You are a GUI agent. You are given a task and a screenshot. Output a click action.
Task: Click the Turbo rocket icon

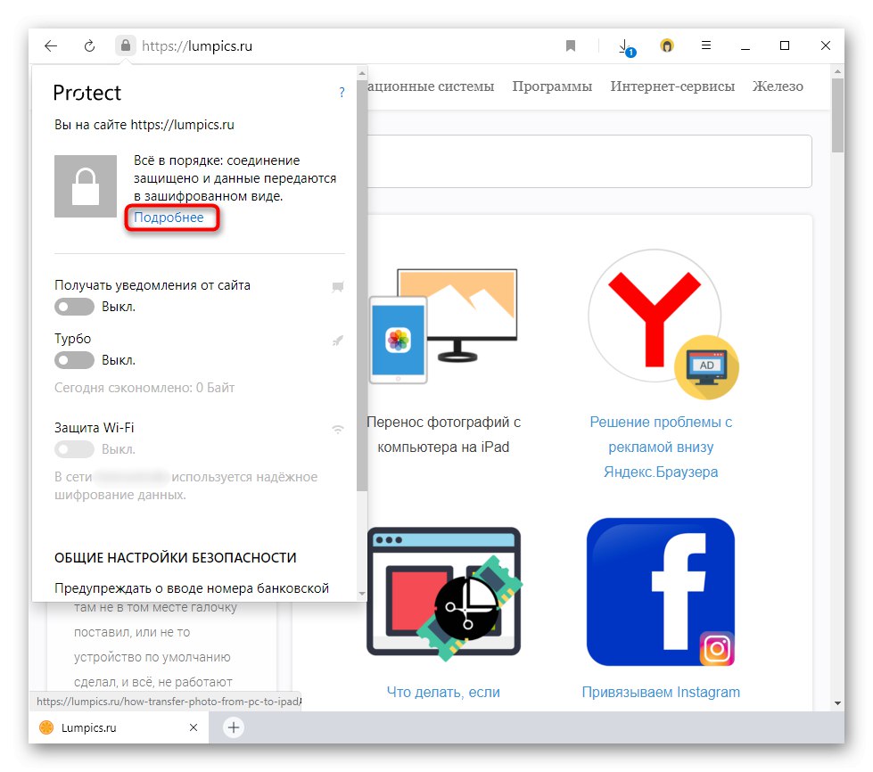[x=337, y=341]
